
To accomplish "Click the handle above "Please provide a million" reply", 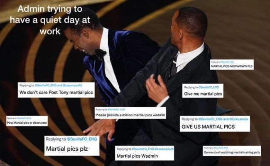I will click(116, 110).
